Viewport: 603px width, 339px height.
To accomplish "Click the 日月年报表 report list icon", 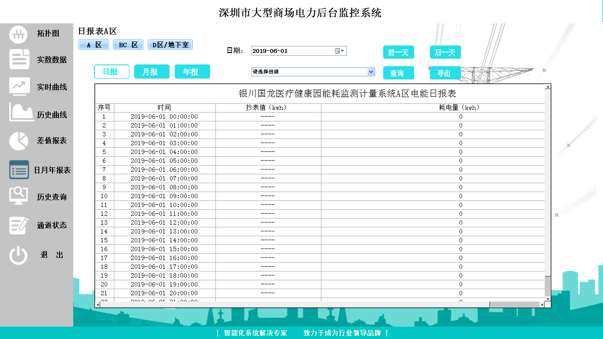I will coord(19,170).
